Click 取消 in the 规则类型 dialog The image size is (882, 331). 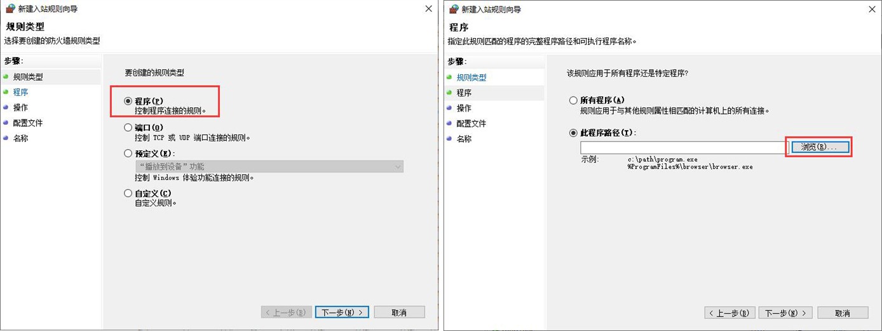399,313
